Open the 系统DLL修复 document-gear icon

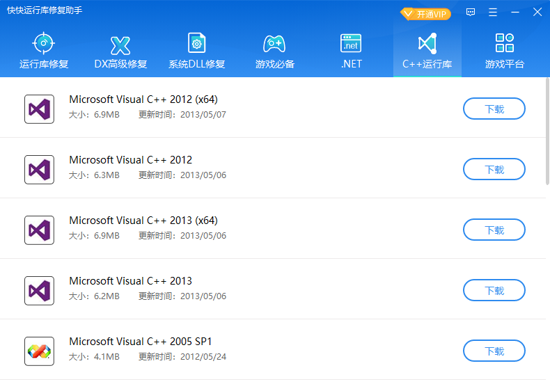197,43
